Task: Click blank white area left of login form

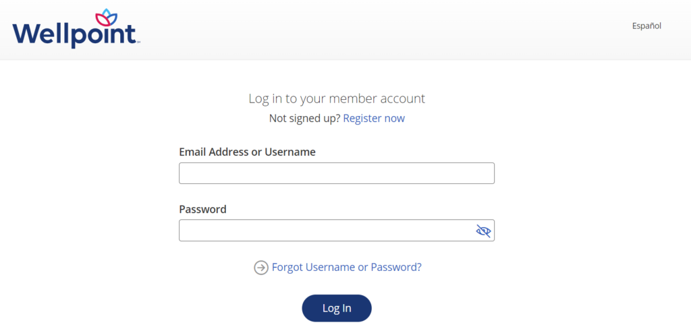Action: click(x=88, y=202)
